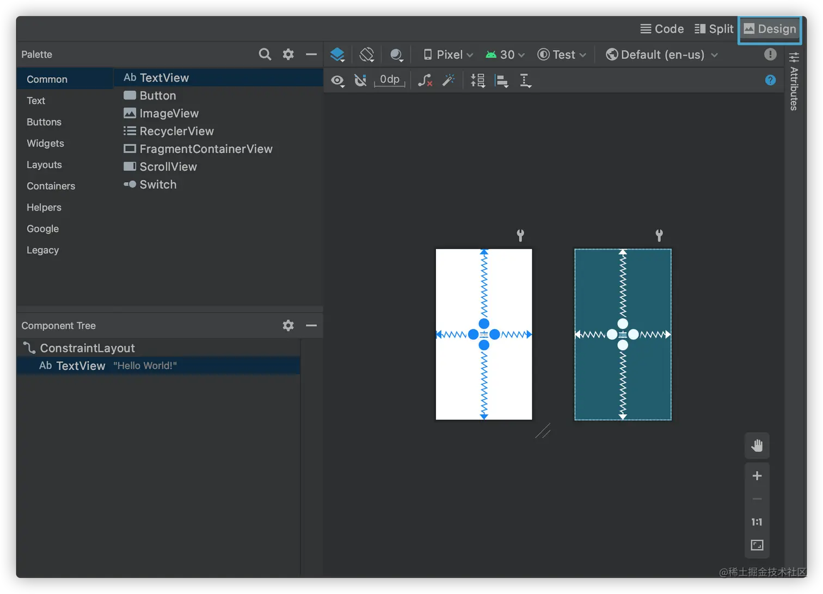Open the Attributes side panel

point(794,82)
